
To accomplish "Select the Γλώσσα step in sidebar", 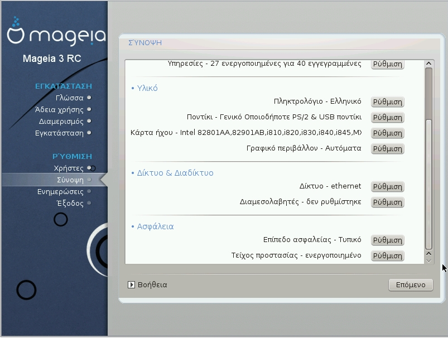I will [69, 98].
